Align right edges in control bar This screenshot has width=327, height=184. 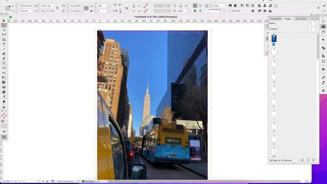click(x=270, y=6)
